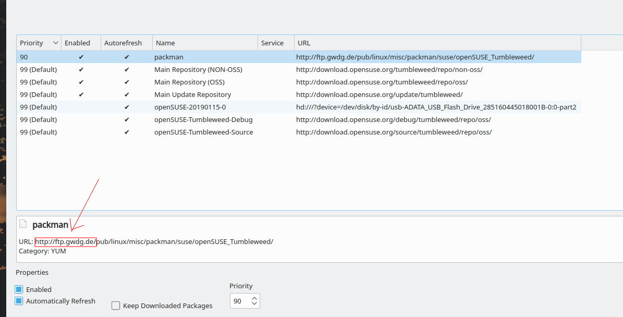
Task: Click the Service column header
Action: click(x=276, y=43)
